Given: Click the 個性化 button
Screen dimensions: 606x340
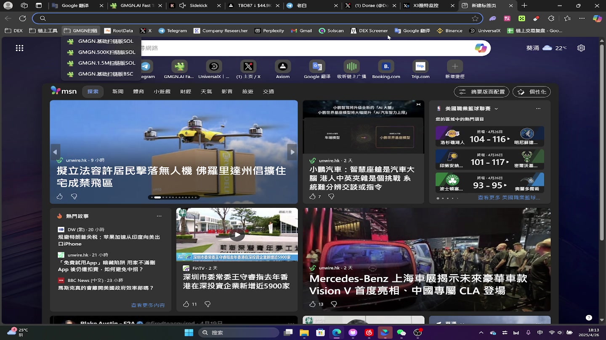Looking at the screenshot, I should click(532, 92).
